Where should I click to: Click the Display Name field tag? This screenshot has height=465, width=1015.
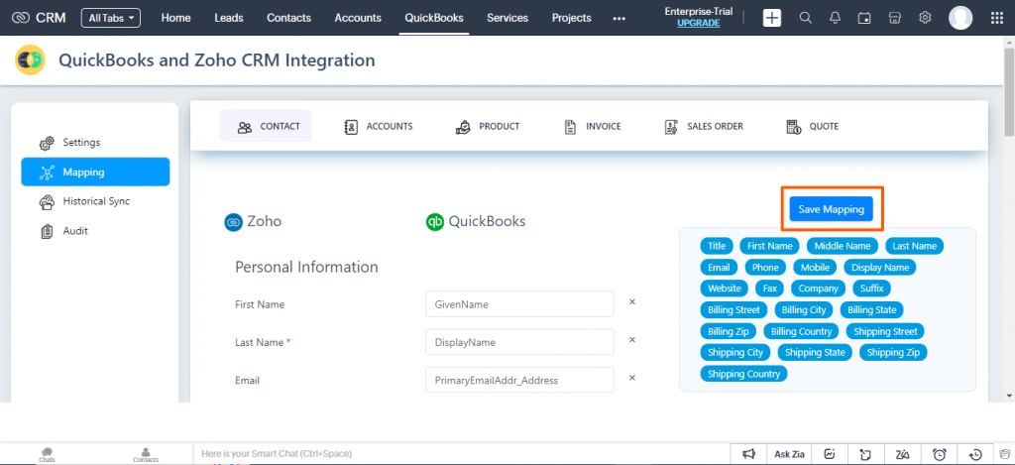(x=880, y=268)
